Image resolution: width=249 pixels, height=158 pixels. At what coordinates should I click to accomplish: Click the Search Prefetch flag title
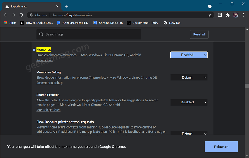[48, 95]
